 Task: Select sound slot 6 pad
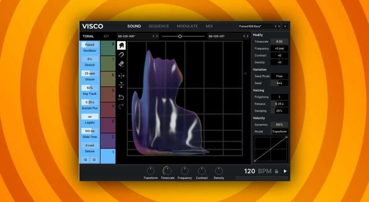(108, 79)
